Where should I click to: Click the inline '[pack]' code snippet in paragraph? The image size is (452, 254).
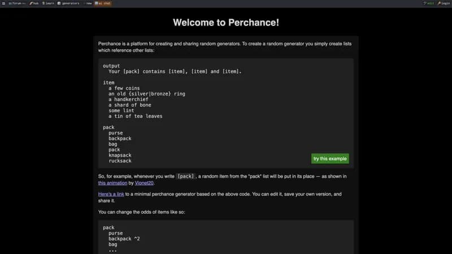coord(186,176)
